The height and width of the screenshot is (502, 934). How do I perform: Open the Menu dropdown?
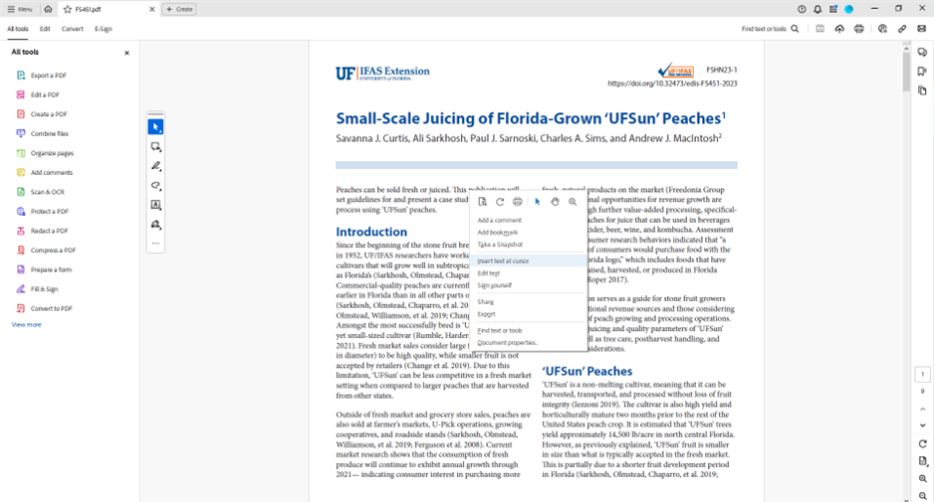point(19,9)
